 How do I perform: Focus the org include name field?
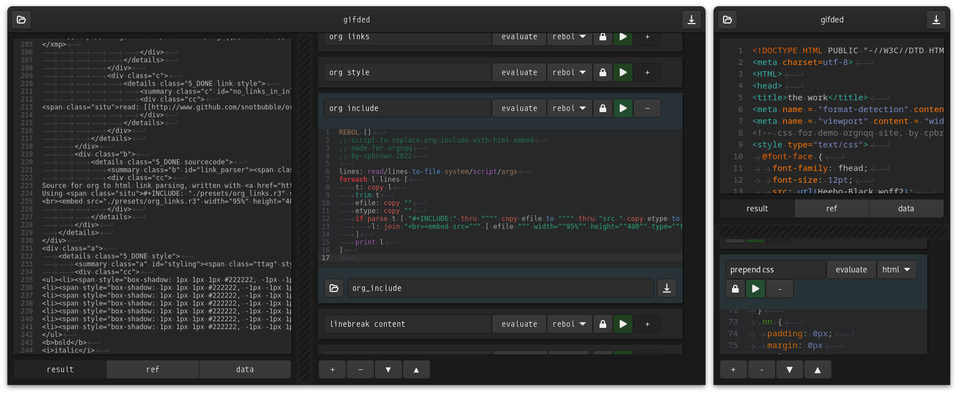(408, 108)
